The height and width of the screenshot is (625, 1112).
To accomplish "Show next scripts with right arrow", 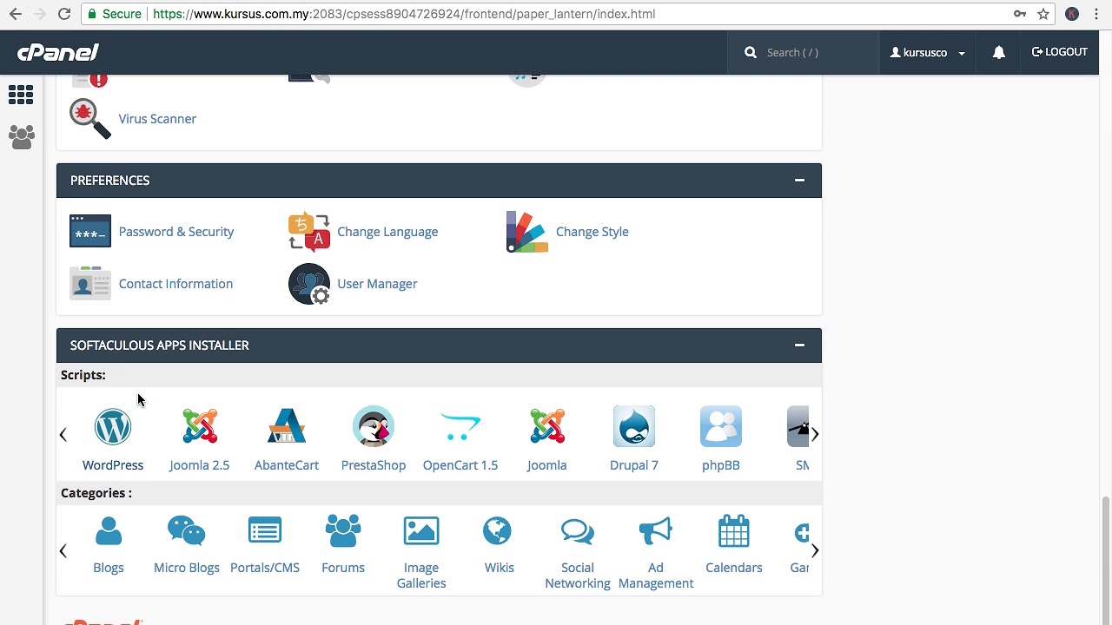I will [x=815, y=434].
